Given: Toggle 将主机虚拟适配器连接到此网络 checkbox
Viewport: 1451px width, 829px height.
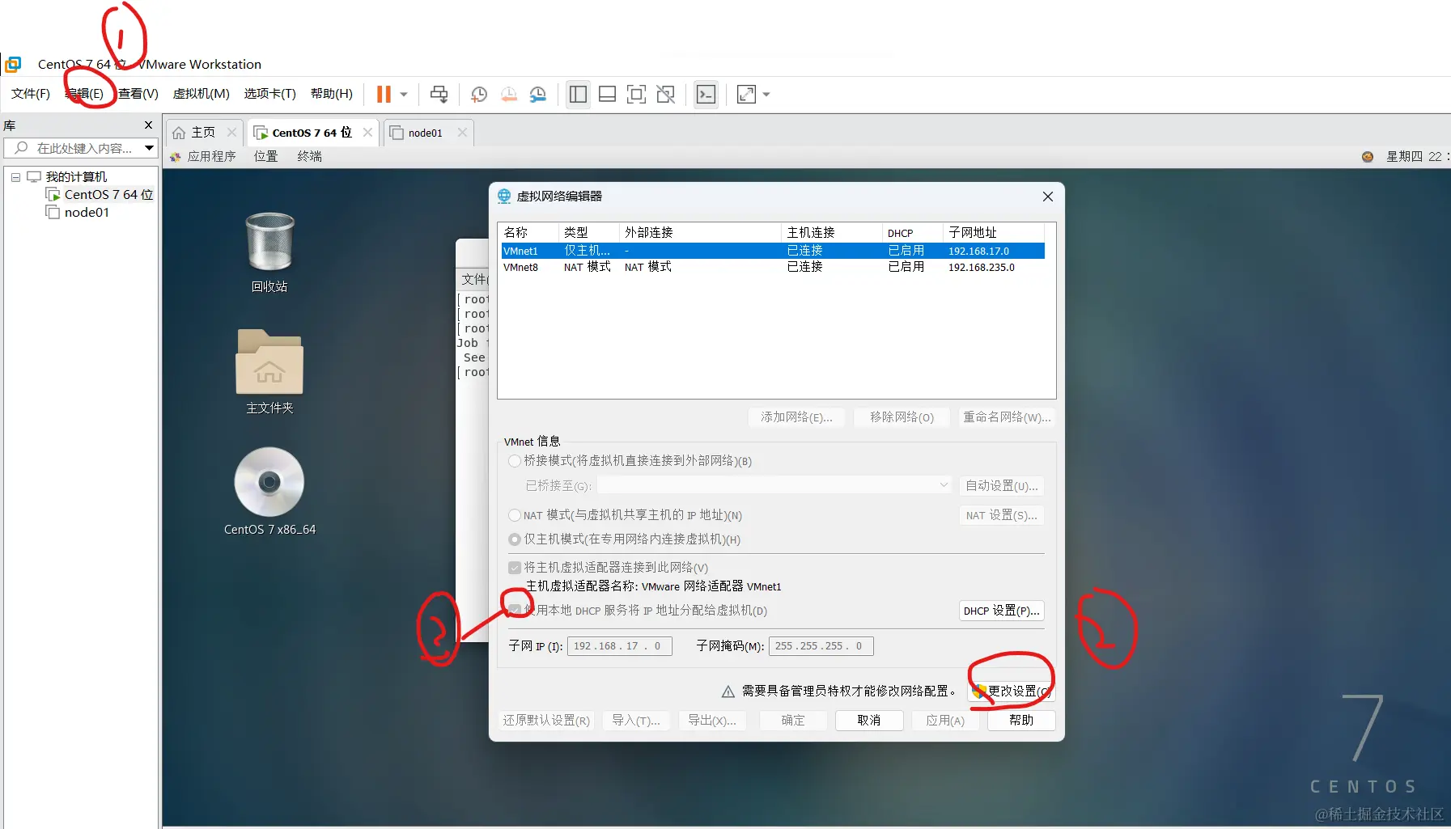Looking at the screenshot, I should click(515, 568).
